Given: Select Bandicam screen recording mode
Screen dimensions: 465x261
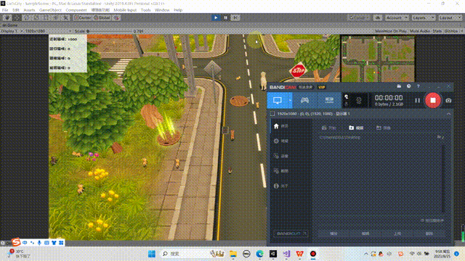Looking at the screenshot, I should [x=278, y=100].
